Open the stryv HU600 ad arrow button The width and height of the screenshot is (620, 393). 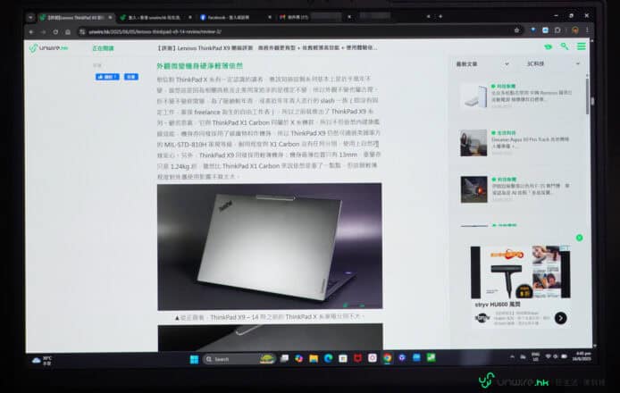click(560, 318)
